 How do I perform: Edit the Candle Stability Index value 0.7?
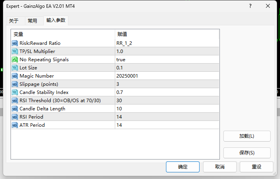[167, 92]
